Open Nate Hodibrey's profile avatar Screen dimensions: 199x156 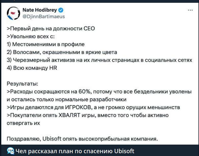click(13, 13)
